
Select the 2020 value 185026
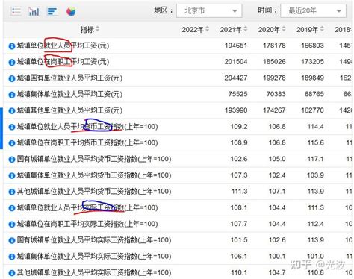point(274,62)
